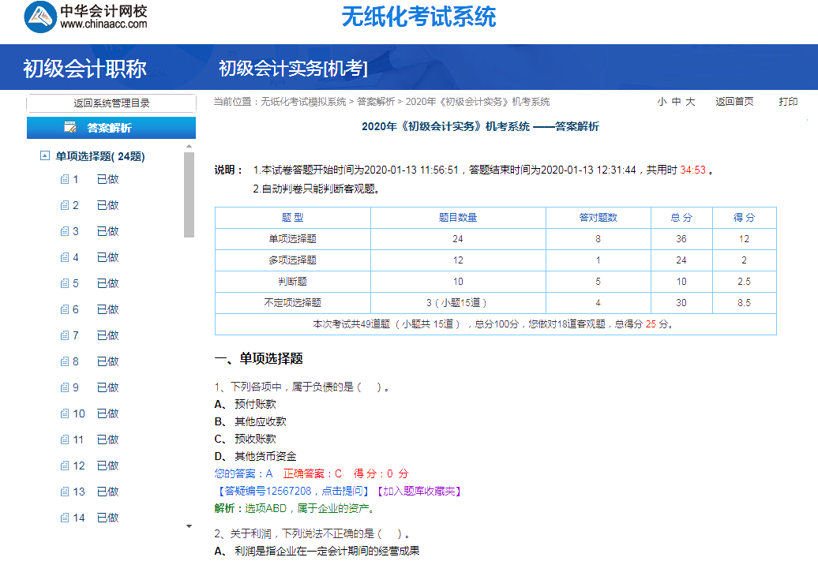This screenshot has width=818, height=561.
Task: Select the document icon beside question 1
Action: 65,179
